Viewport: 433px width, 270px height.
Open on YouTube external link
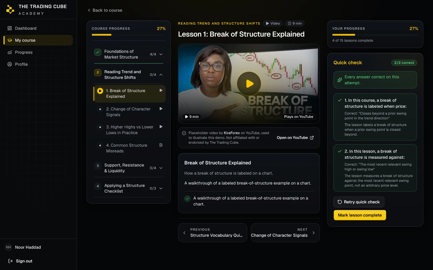point(295,138)
